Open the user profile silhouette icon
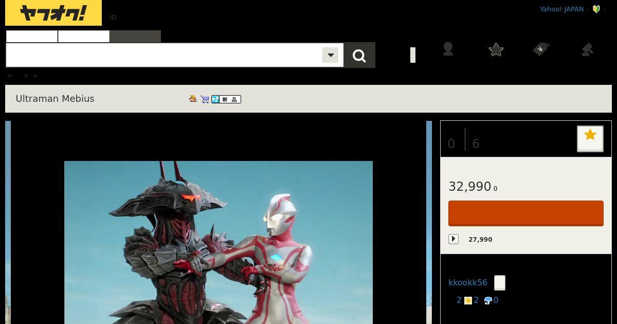 tap(448, 49)
